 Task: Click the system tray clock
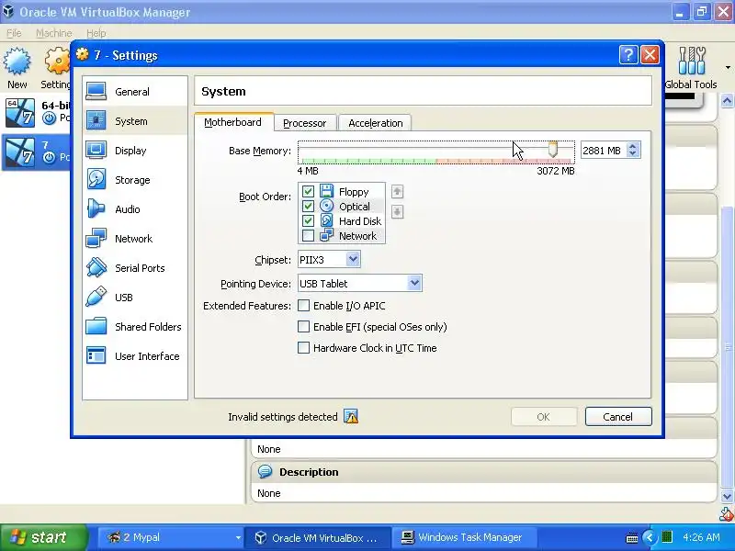(702, 537)
